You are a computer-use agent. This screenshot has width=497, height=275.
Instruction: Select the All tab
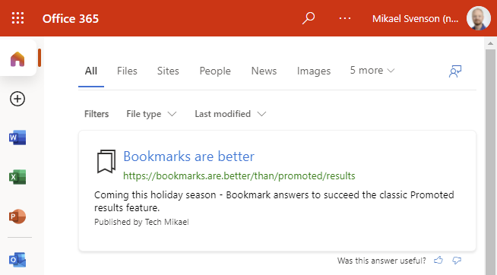[91, 71]
